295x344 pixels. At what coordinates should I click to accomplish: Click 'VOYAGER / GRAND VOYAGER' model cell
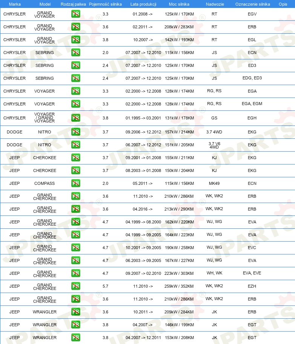pos(45,118)
